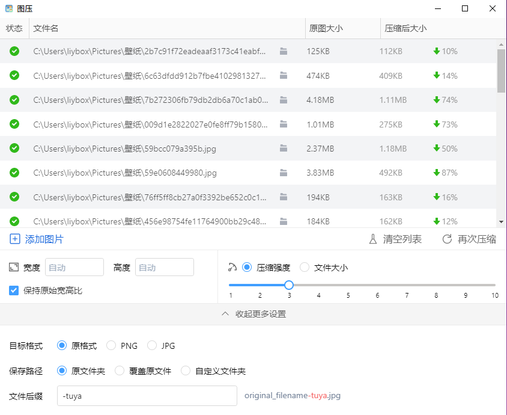Minimize the 图压 window
Screen dimensions: 507x415
pos(438,8)
